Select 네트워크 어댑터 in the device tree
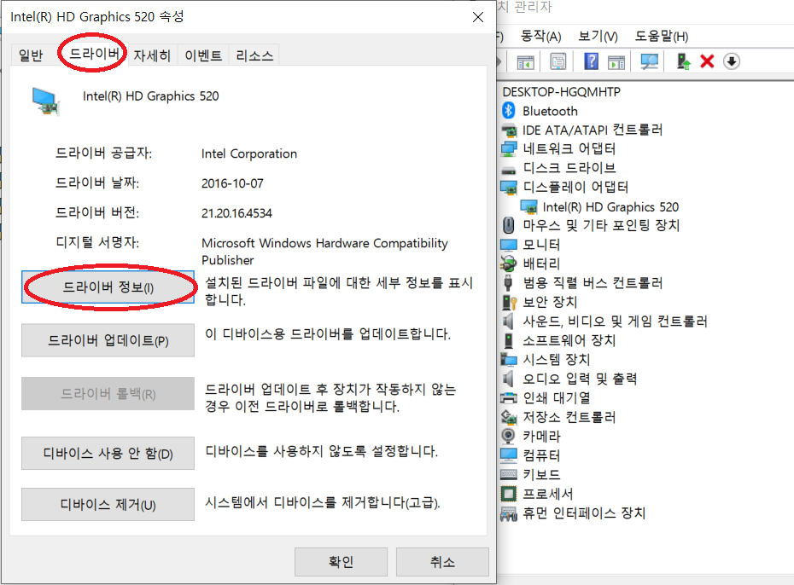Screen dimensions: 794x585 coord(569,148)
